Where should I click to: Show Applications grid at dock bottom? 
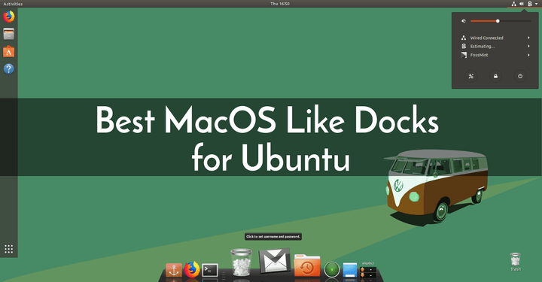pyautogui.click(x=8, y=249)
